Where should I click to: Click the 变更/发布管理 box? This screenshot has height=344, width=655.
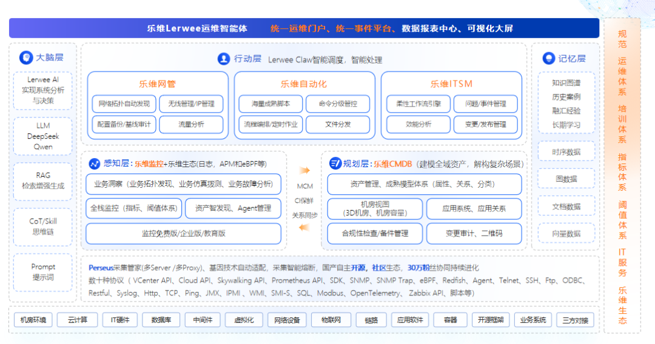coord(485,124)
